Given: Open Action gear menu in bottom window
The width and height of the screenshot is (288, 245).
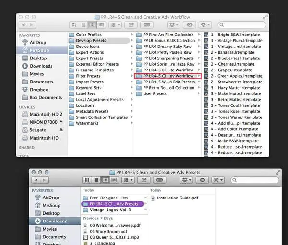Looking at the screenshot, I should pyautogui.click(x=218, y=180).
